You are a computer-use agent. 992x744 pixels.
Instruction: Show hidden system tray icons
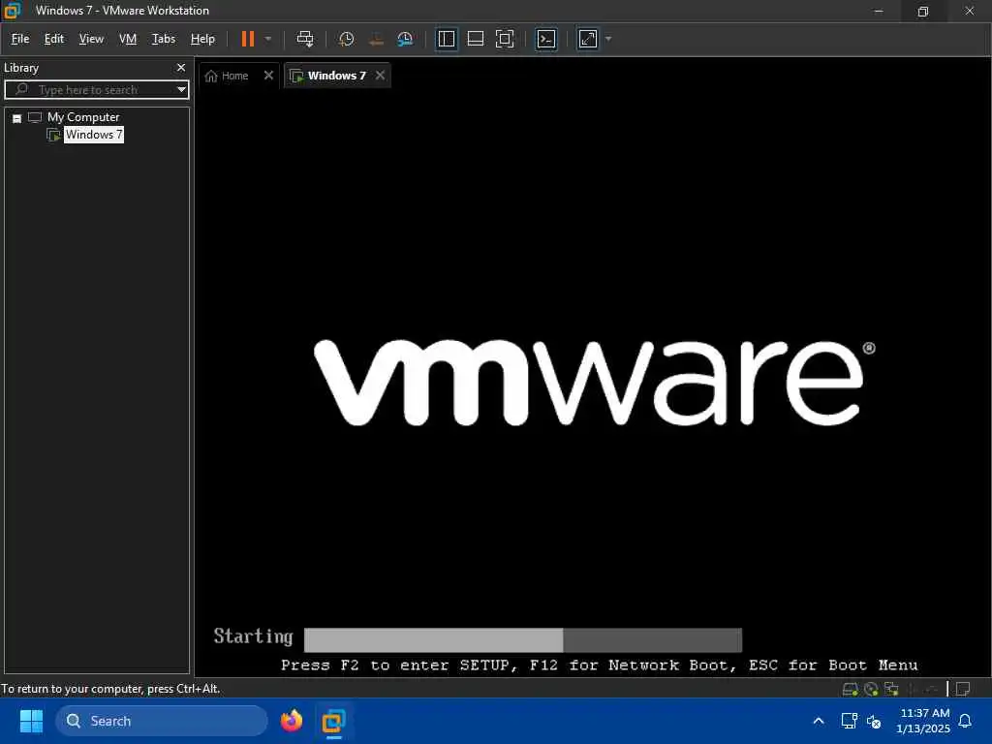point(818,721)
